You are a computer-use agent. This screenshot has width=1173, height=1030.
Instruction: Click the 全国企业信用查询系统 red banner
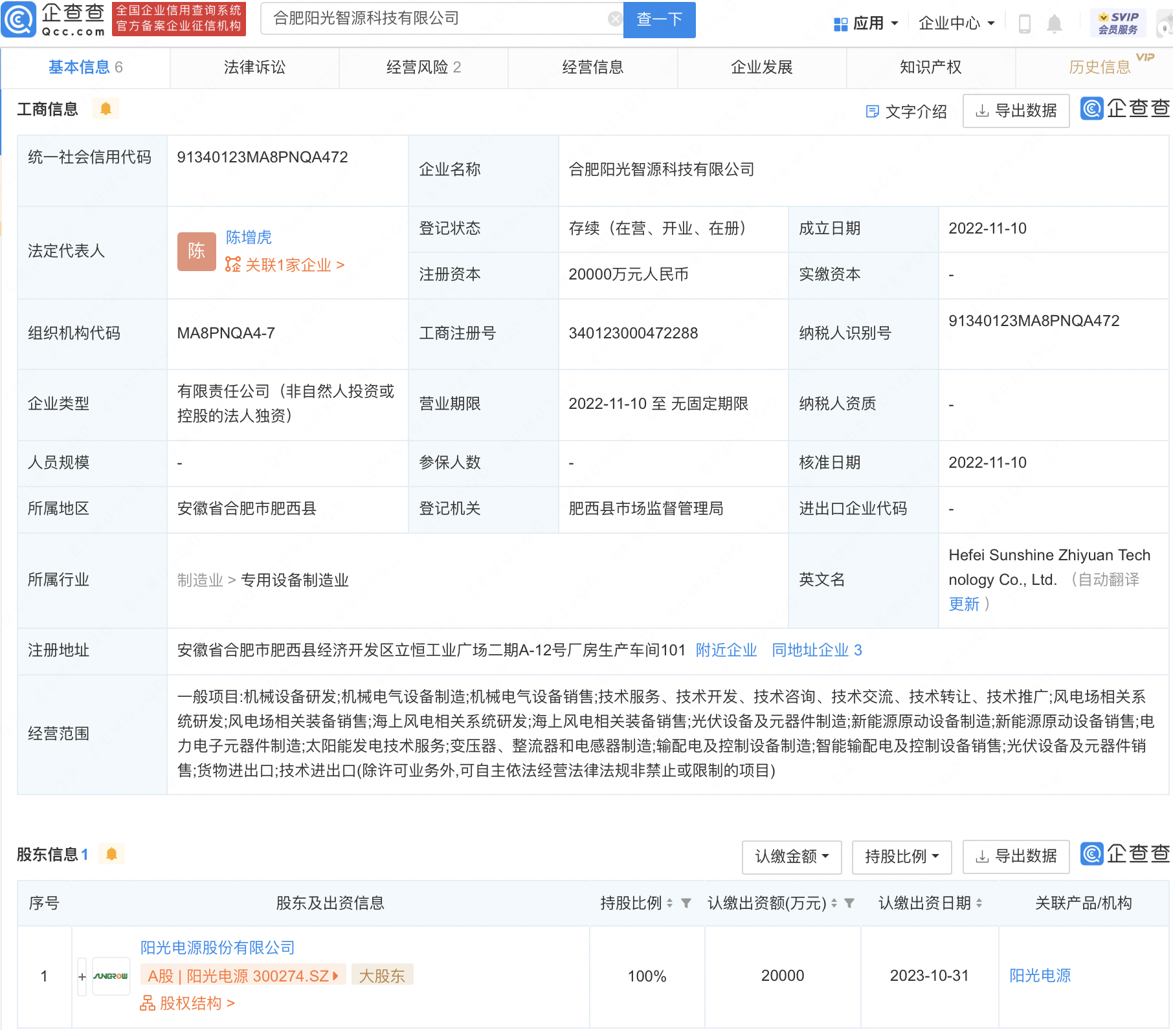(x=179, y=18)
